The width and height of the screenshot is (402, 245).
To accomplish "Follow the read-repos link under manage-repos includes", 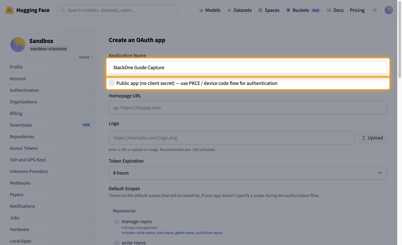I will coord(165,233).
